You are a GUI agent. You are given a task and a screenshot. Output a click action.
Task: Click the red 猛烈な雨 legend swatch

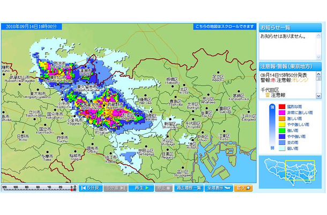pos(282,106)
